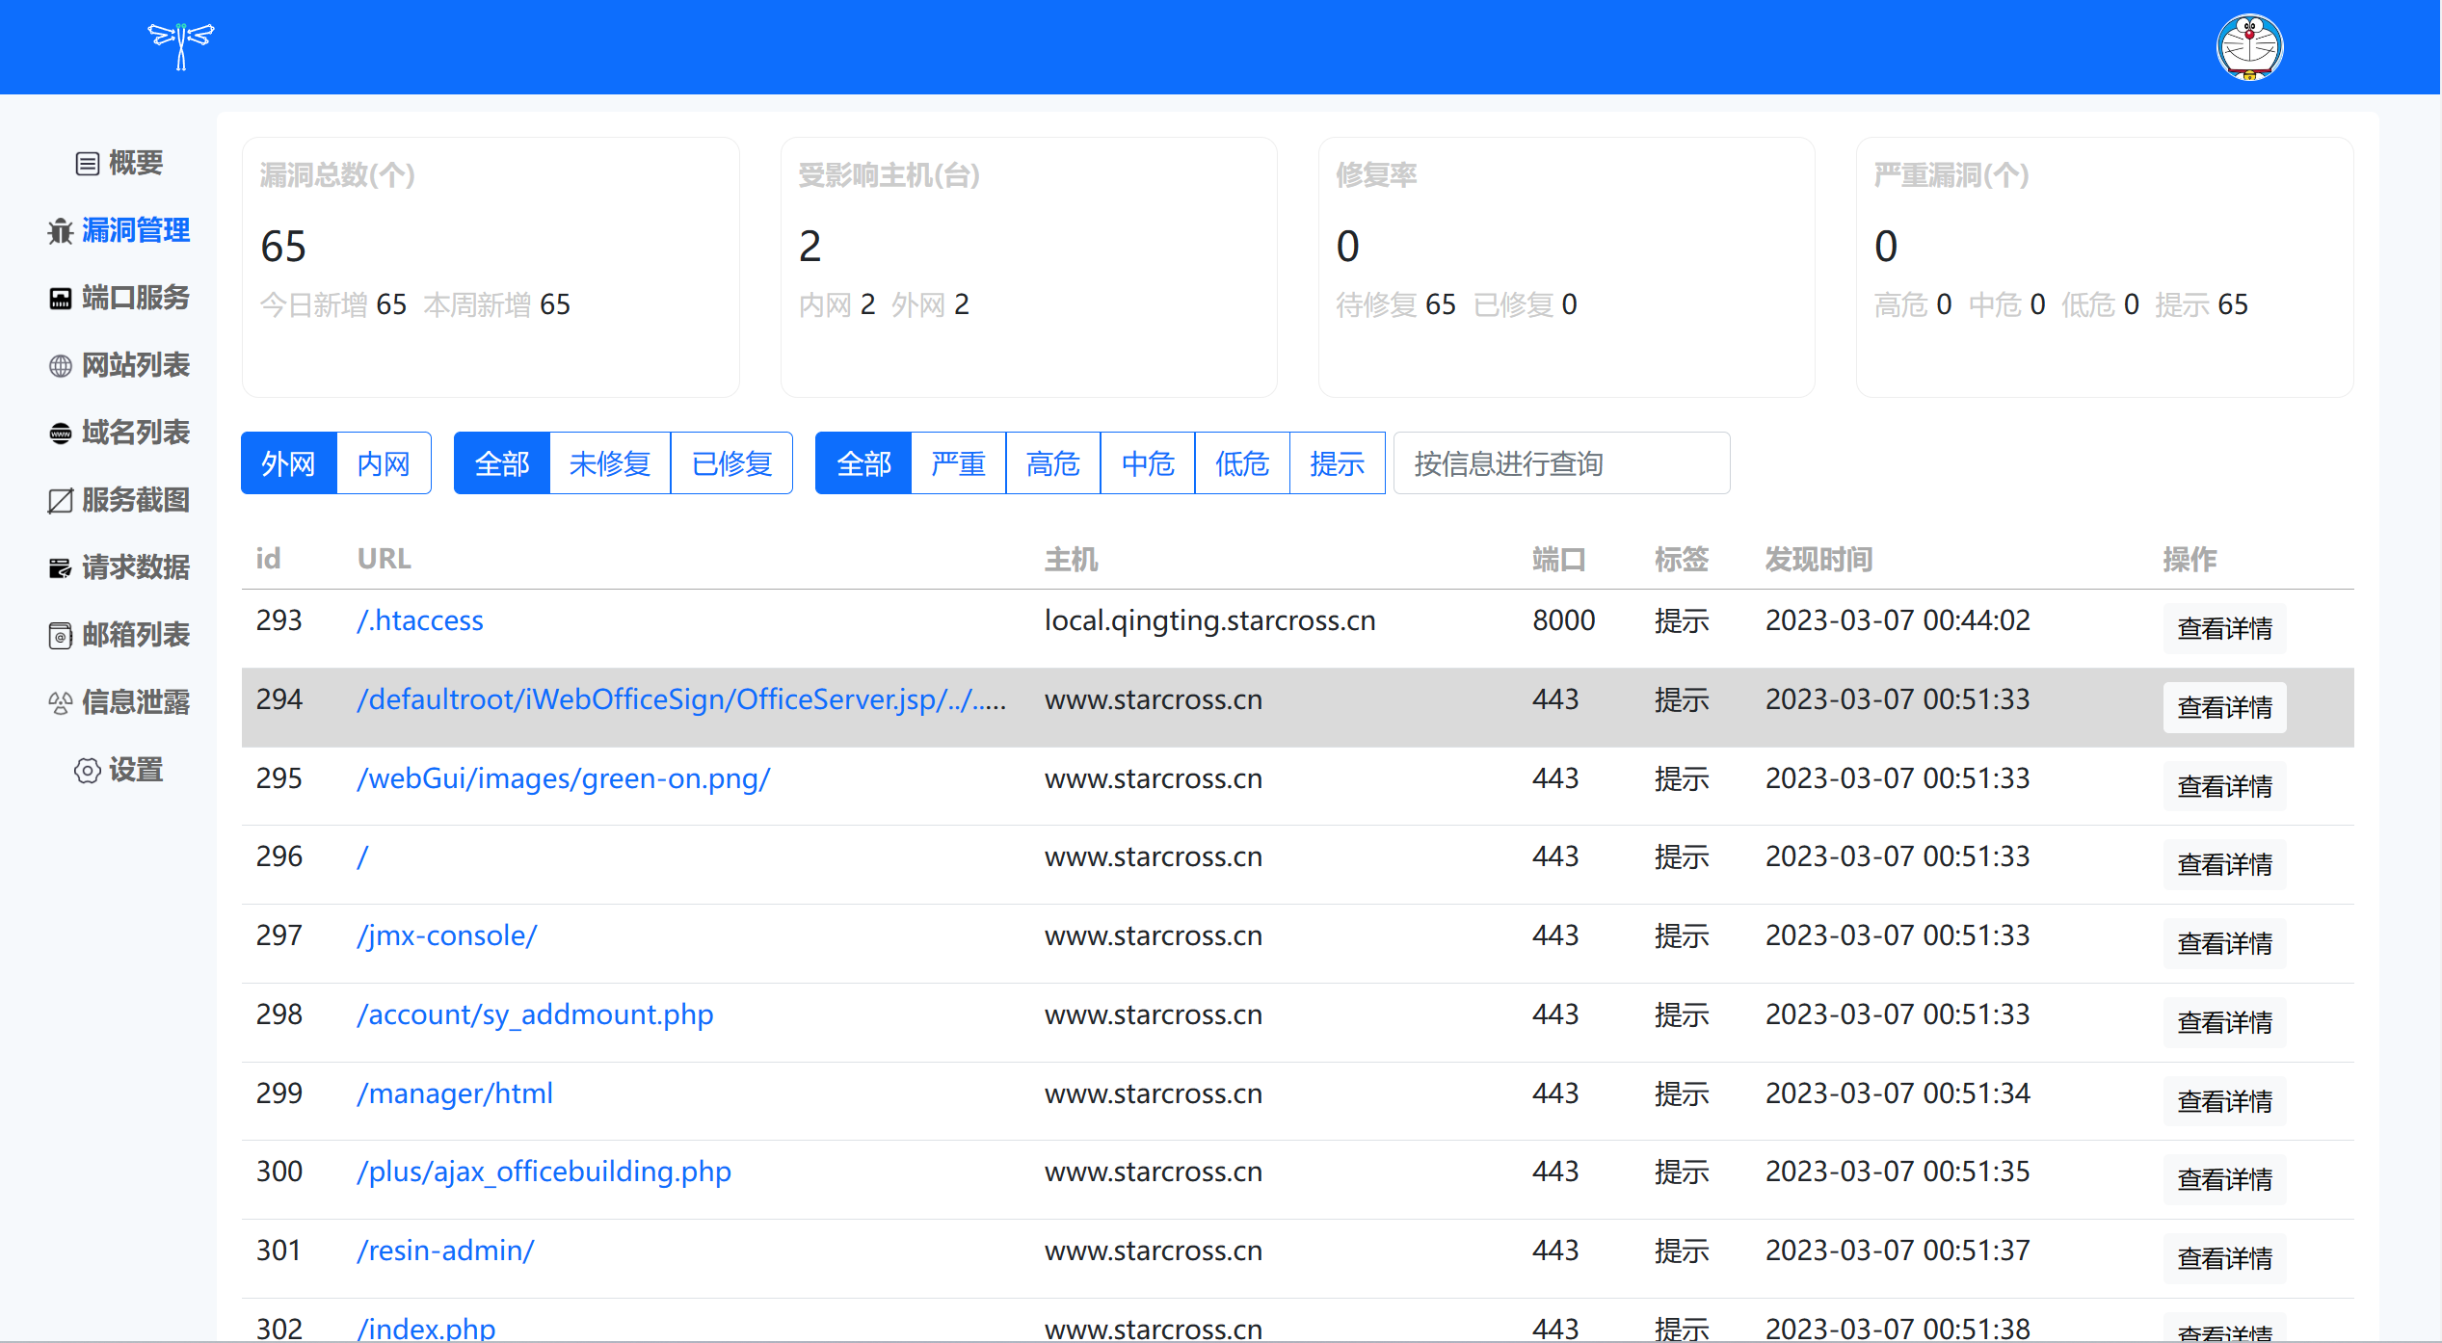Filter list by 提示 severity level
Screen dimensions: 2442x1343
(1337, 463)
